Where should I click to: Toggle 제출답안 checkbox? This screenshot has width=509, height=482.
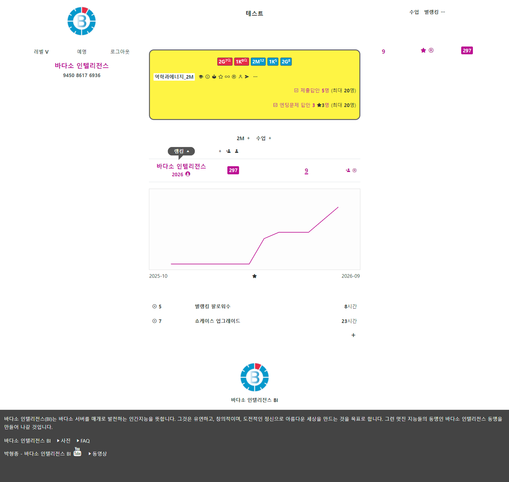click(x=296, y=90)
